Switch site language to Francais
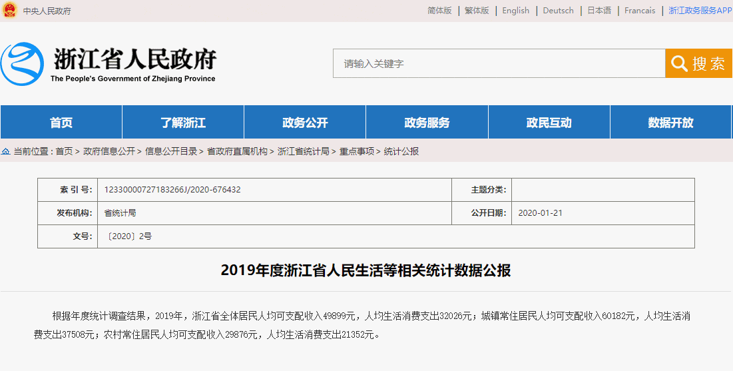 (640, 10)
